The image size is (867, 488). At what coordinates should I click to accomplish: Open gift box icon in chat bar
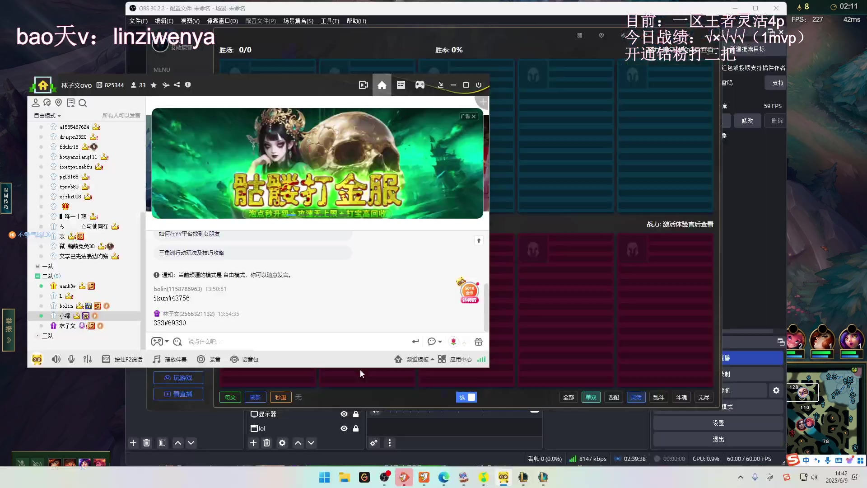click(479, 342)
